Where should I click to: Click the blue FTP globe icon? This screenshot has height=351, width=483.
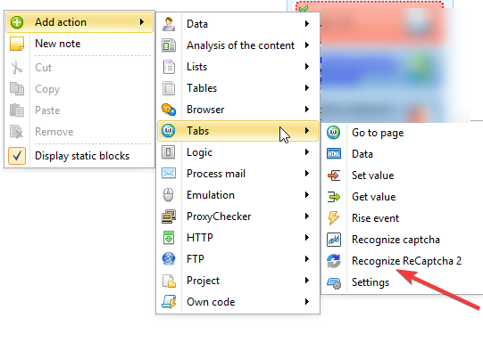coord(169,258)
